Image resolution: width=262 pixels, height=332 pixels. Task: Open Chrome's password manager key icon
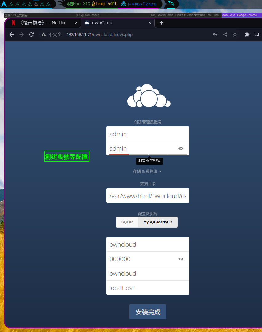tap(215, 34)
